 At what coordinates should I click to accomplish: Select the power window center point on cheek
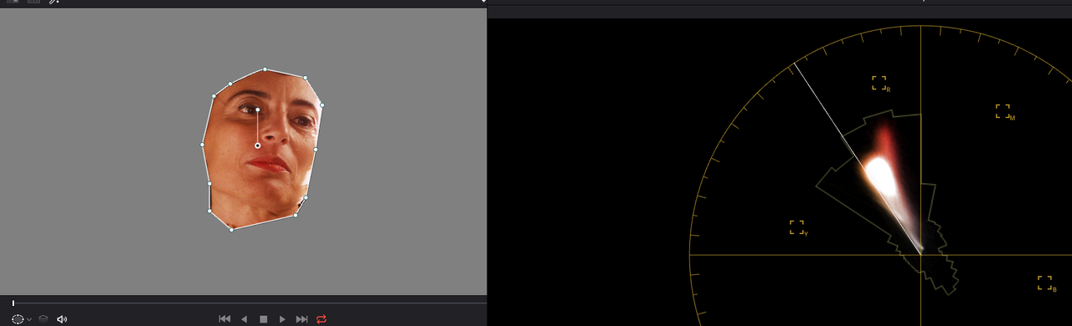(257, 145)
